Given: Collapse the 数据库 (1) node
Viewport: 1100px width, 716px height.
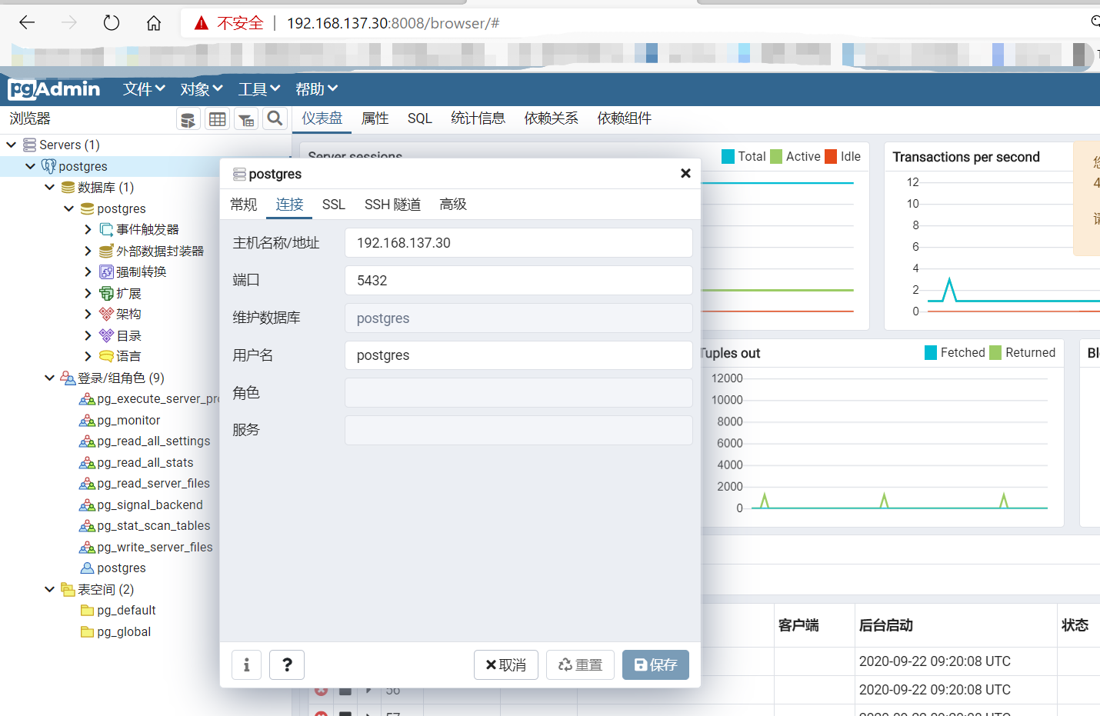Looking at the screenshot, I should coord(50,188).
